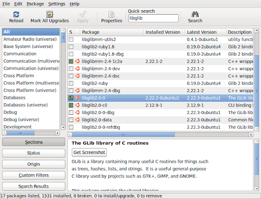Select the Development section

tap(31, 127)
